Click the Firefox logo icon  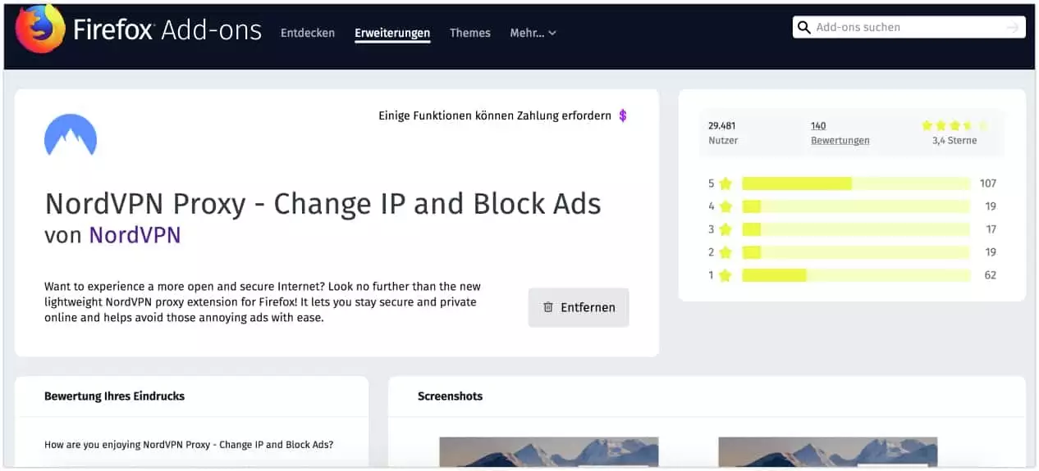(x=39, y=29)
